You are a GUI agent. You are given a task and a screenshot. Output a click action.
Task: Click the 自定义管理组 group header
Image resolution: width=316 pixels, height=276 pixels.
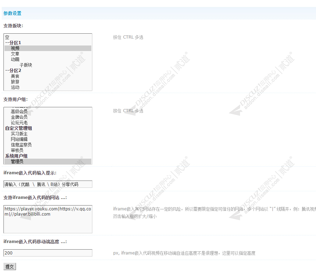pos(48,128)
